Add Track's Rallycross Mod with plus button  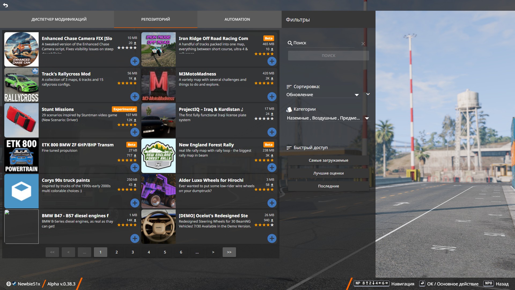(135, 97)
